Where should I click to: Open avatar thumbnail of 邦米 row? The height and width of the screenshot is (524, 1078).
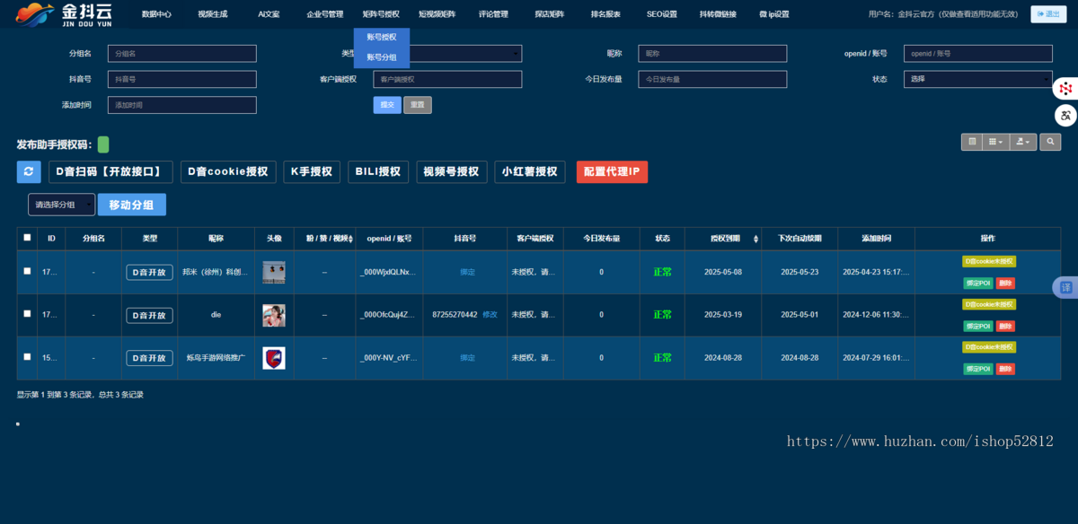click(274, 272)
